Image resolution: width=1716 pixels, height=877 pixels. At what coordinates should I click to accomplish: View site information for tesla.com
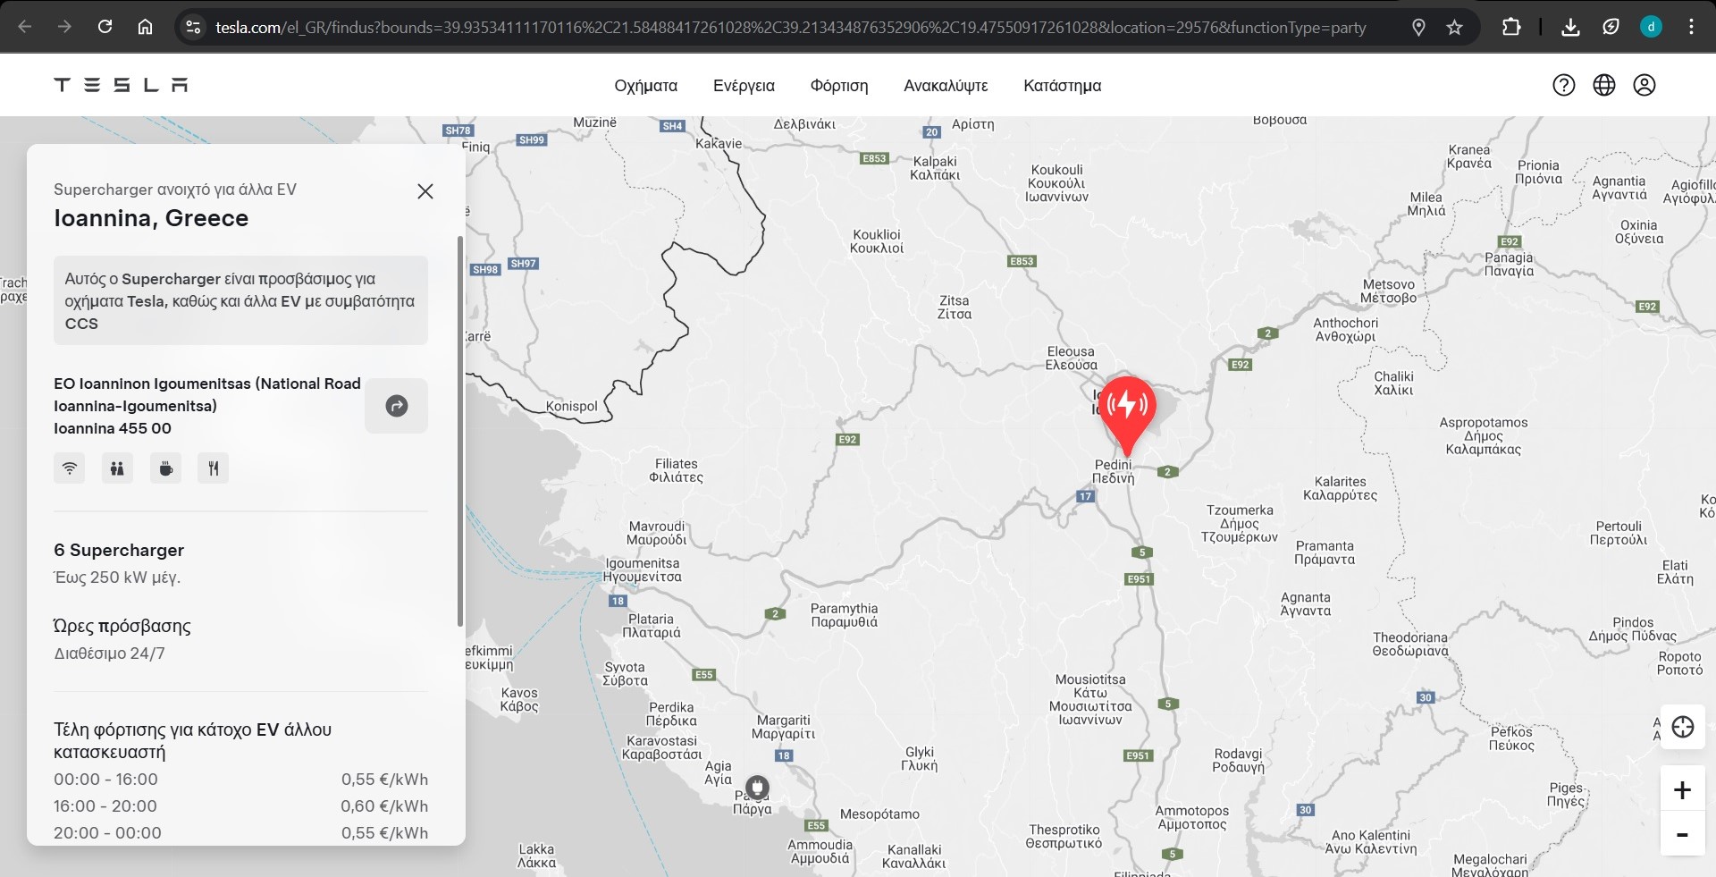(193, 28)
